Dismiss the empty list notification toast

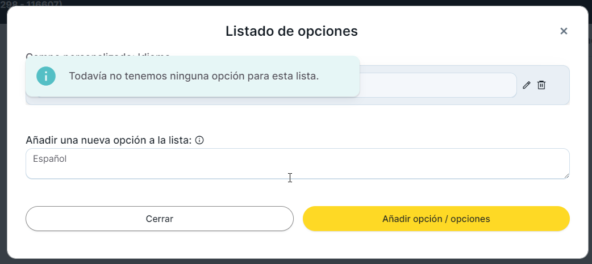pos(341,76)
